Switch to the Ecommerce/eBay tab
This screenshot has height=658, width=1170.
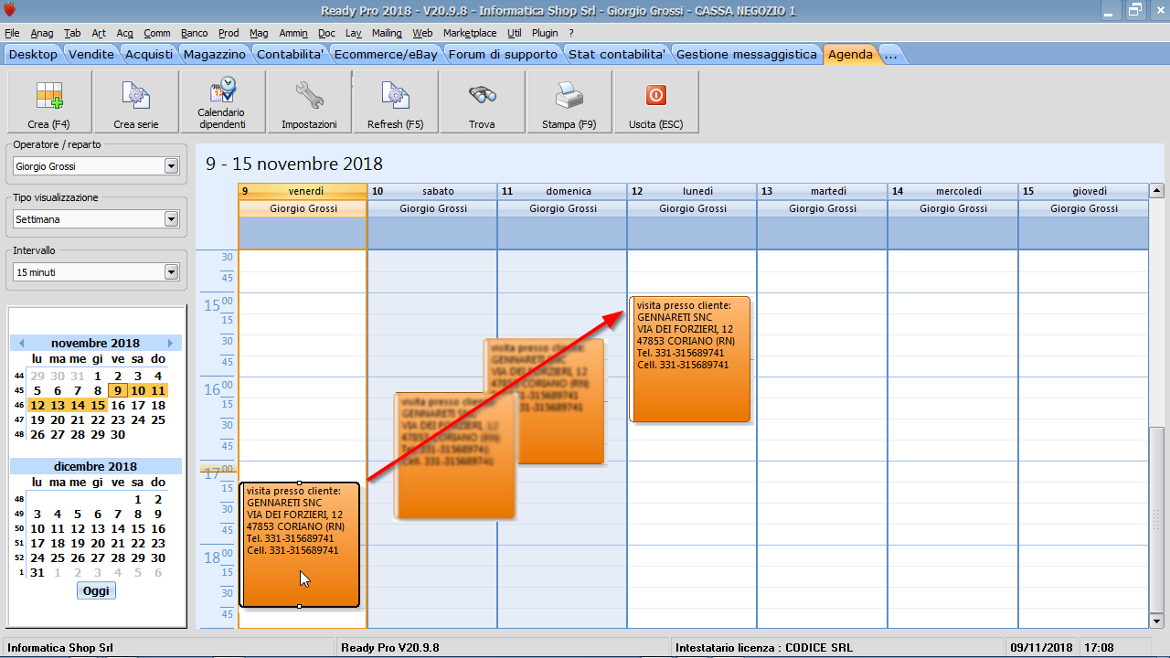point(386,54)
